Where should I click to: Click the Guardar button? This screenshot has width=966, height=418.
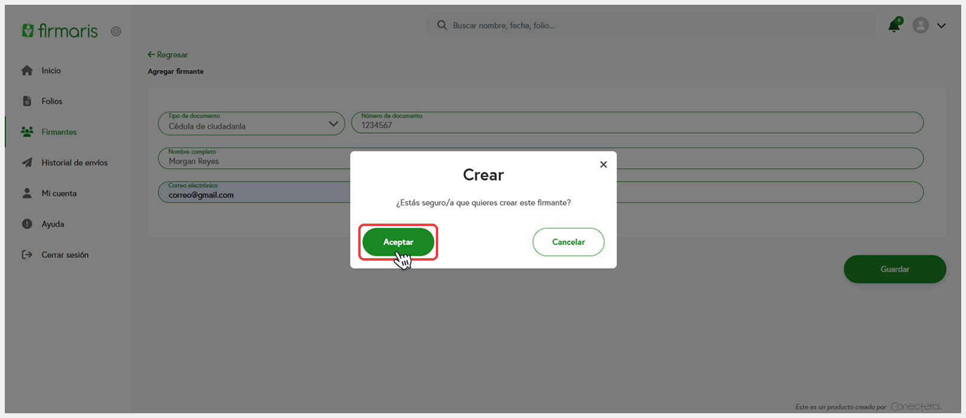894,269
